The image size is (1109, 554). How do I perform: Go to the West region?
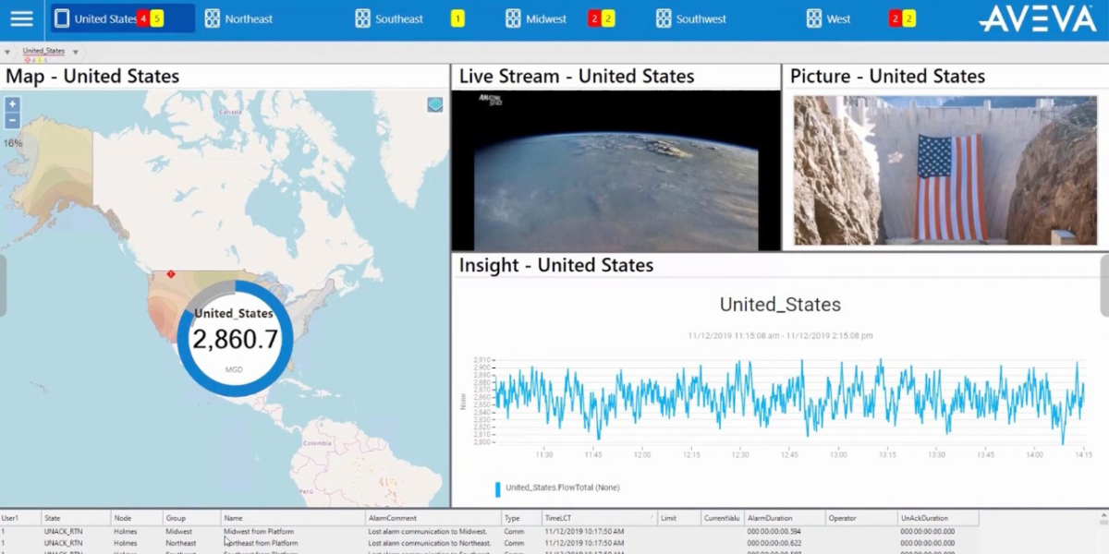pyautogui.click(x=838, y=18)
